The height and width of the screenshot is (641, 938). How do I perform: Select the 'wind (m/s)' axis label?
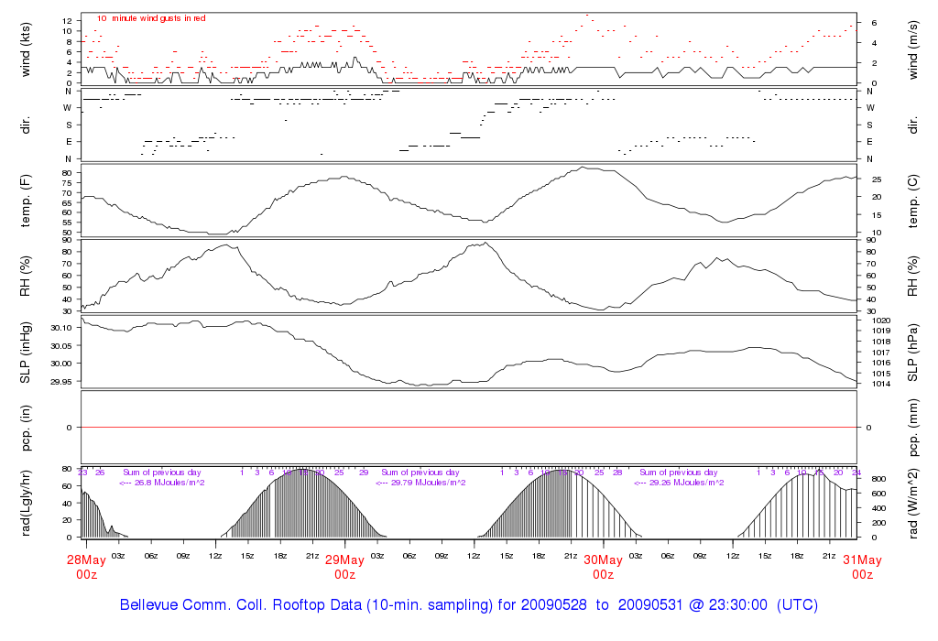coord(912,49)
